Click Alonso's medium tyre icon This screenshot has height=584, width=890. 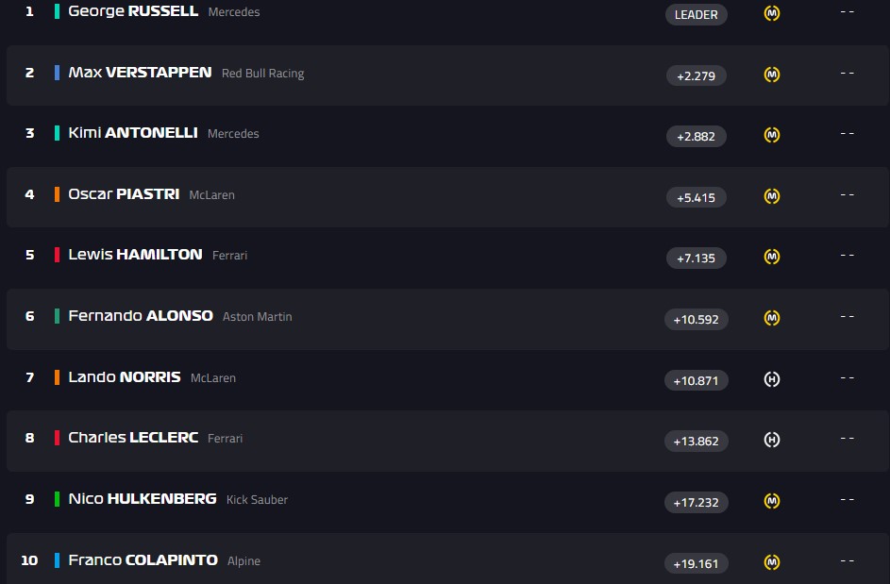coord(772,318)
